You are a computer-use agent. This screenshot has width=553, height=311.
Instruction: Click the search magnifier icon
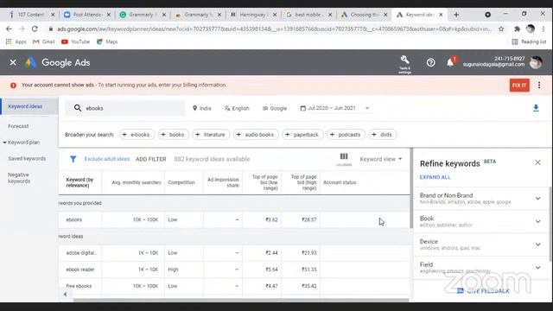tap(78, 108)
